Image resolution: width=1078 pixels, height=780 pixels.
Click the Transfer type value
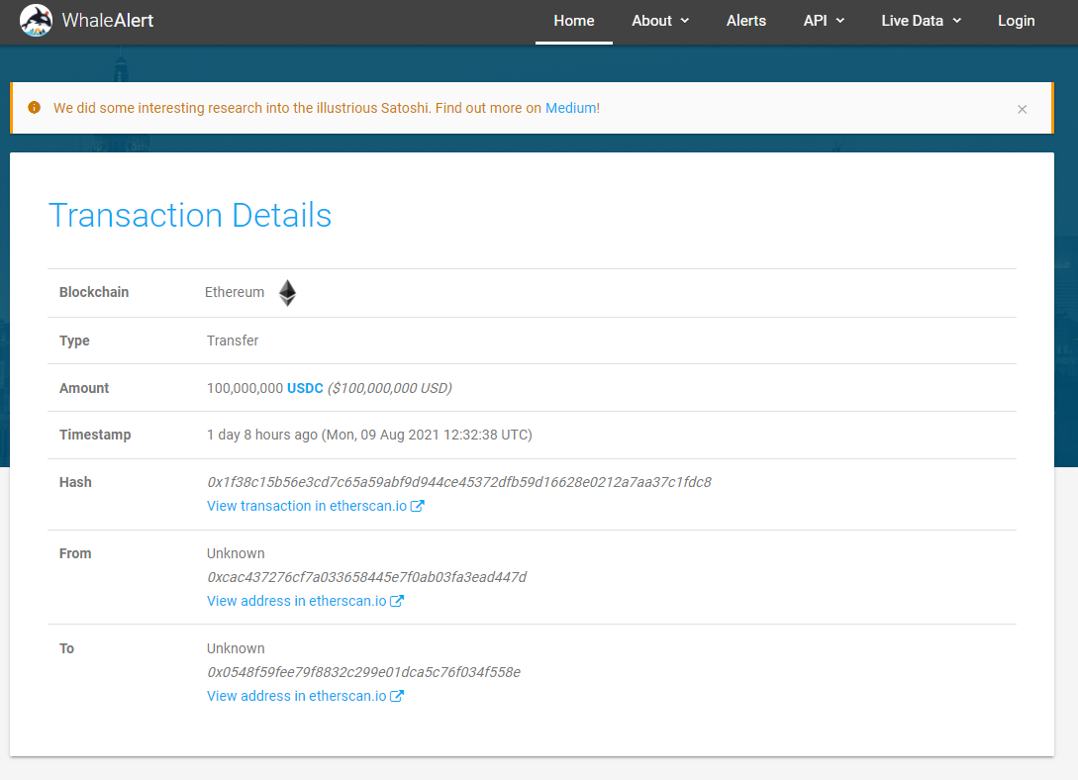[x=233, y=341]
